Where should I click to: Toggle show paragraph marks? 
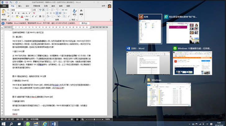(x=69, y=16)
